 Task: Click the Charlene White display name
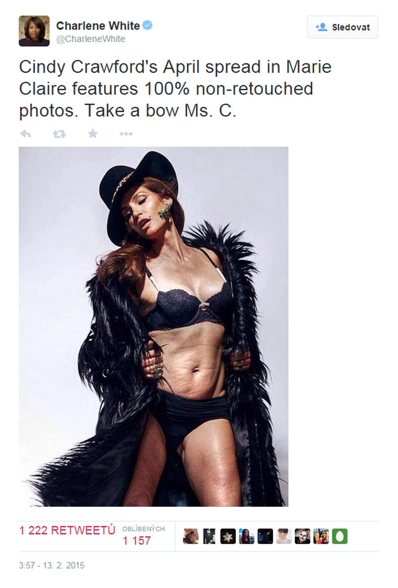coord(98,26)
